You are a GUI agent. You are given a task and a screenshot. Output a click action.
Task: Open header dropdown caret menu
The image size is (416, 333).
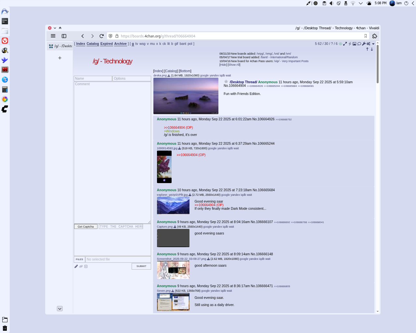point(373,44)
